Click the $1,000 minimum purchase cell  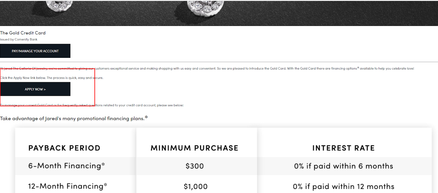click(x=195, y=186)
